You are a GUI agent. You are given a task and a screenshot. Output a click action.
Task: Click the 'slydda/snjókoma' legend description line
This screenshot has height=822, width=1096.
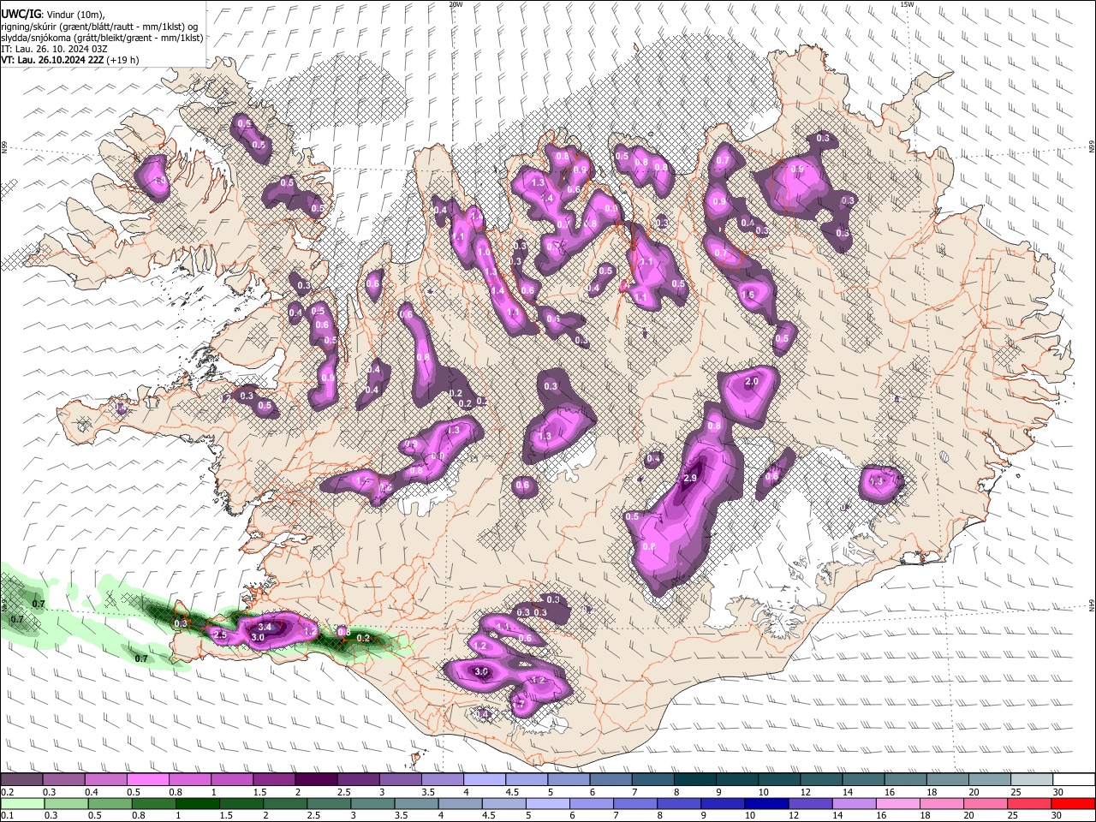(102, 38)
